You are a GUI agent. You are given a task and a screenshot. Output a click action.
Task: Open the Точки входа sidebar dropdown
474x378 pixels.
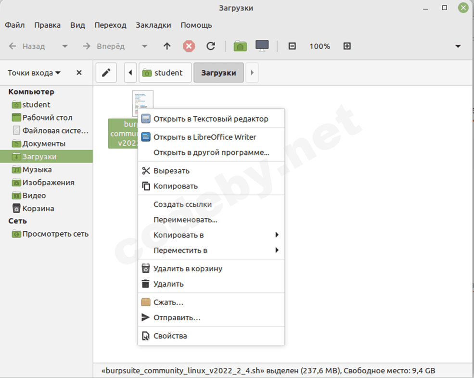tap(34, 73)
